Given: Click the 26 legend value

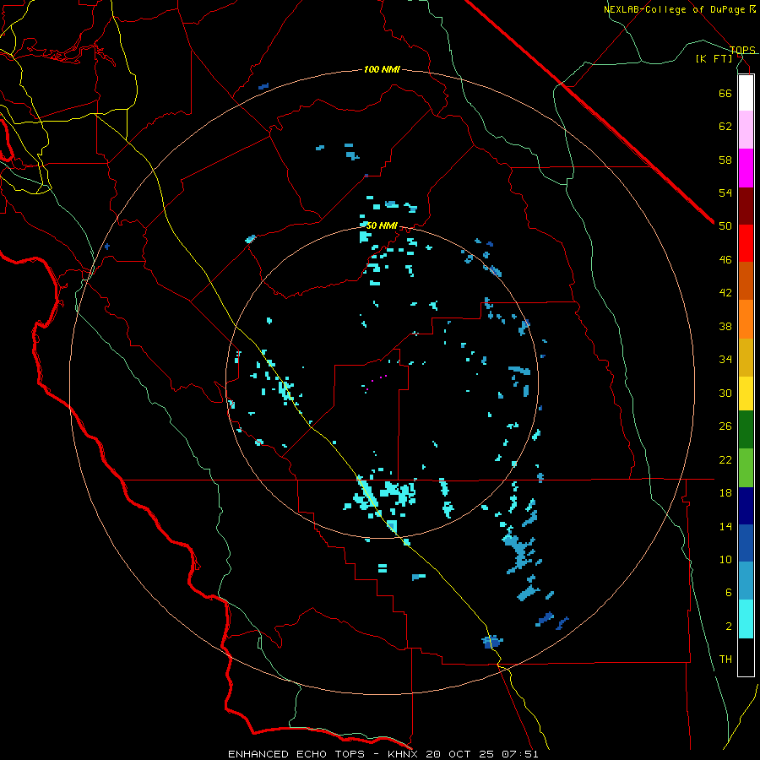Looking at the screenshot, I should pos(725,426).
